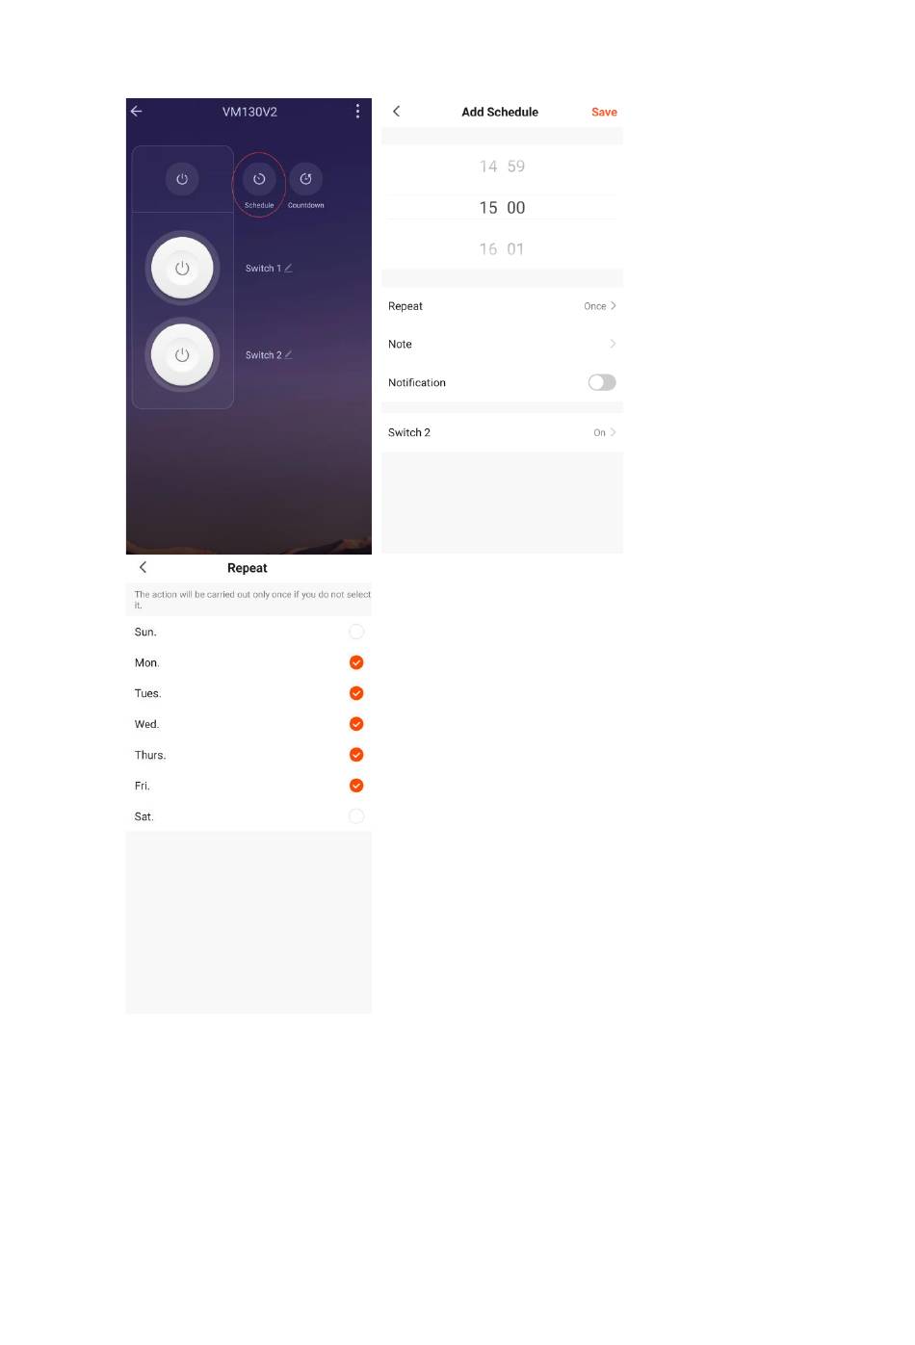Open the Switch 2 On setting
Image resolution: width=915 pixels, height=1345 pixels.
coord(604,432)
